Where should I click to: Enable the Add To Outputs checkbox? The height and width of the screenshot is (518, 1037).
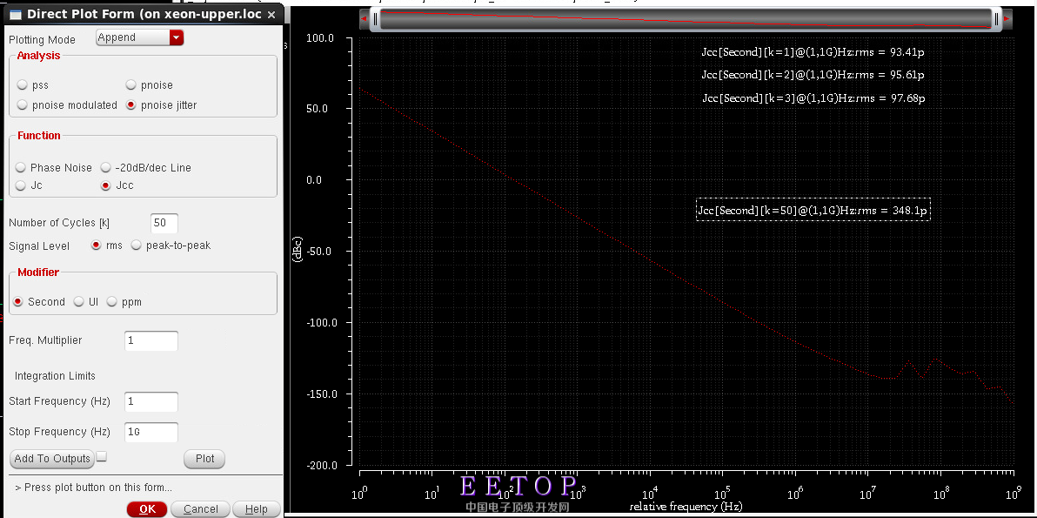pos(102,456)
